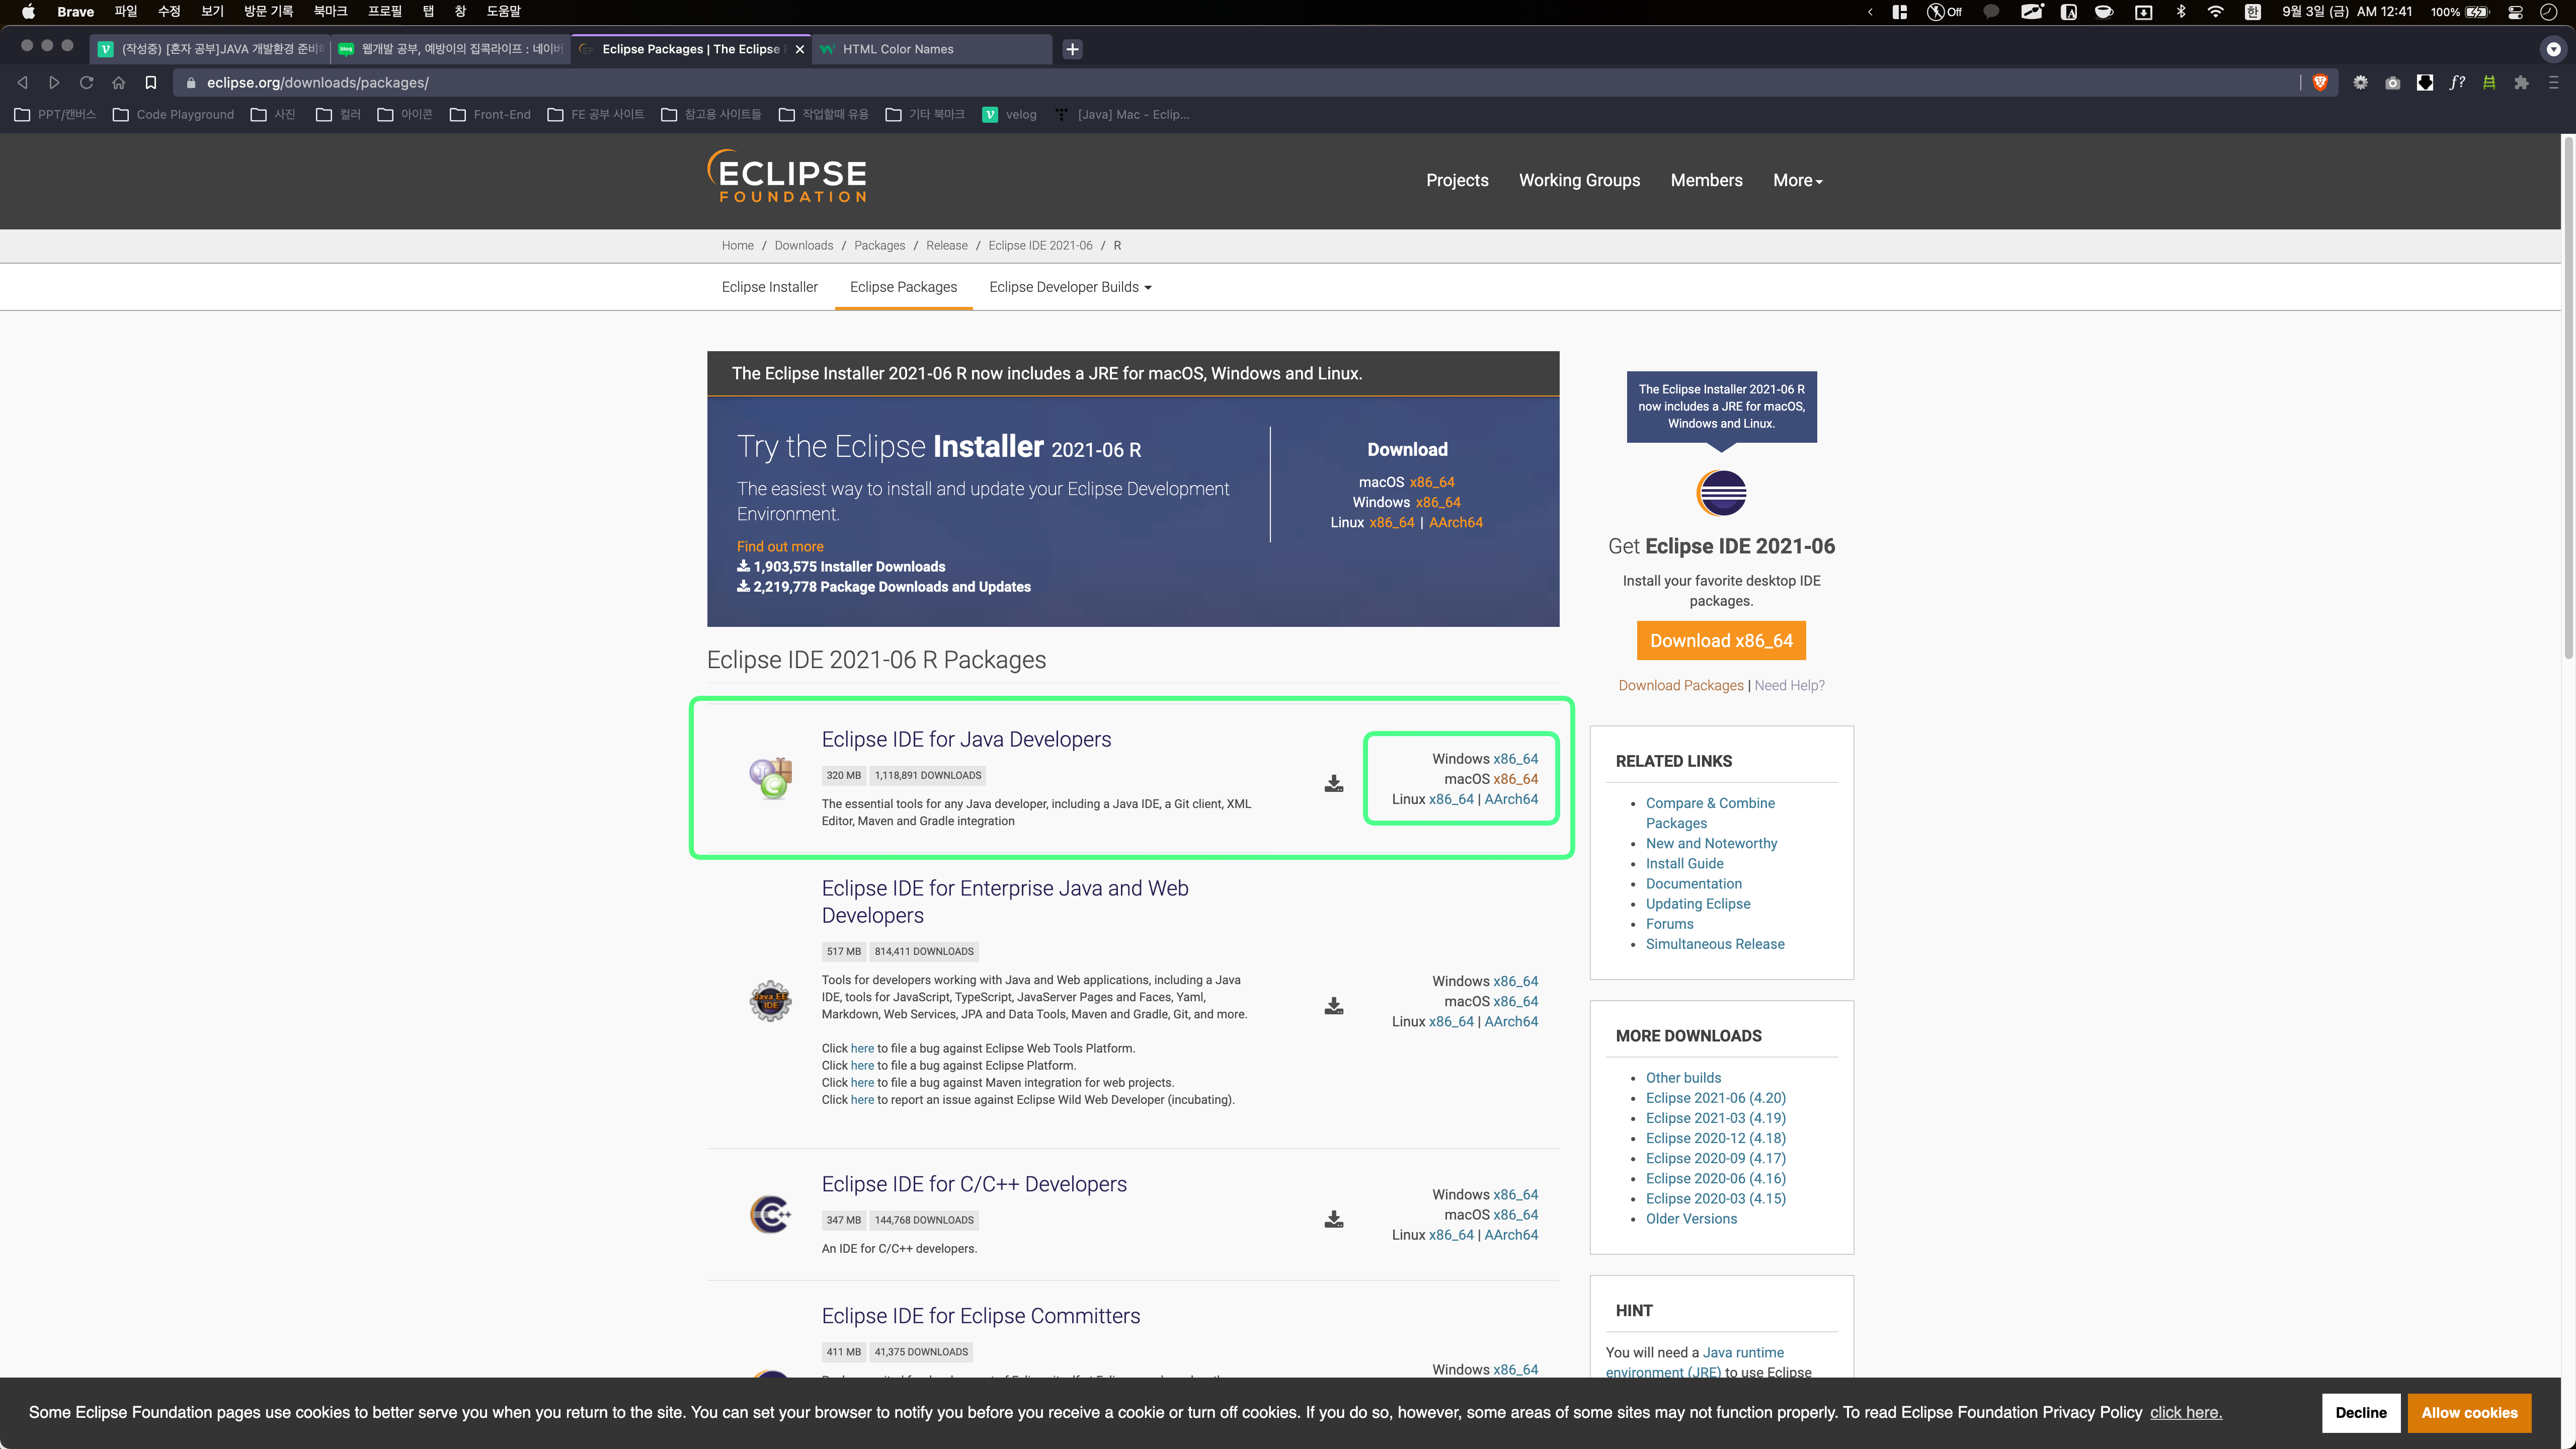Screen dimensions: 2576x1449
Task: Bookmark this page with the bookmark icon
Action: 151,83
